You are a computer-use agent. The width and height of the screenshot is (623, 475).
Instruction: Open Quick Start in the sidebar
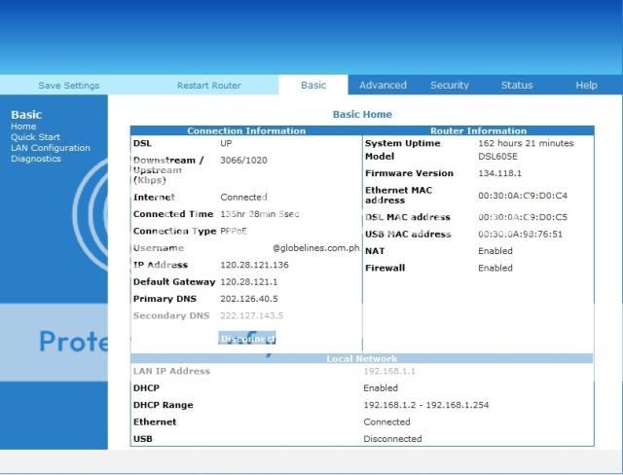tap(35, 137)
